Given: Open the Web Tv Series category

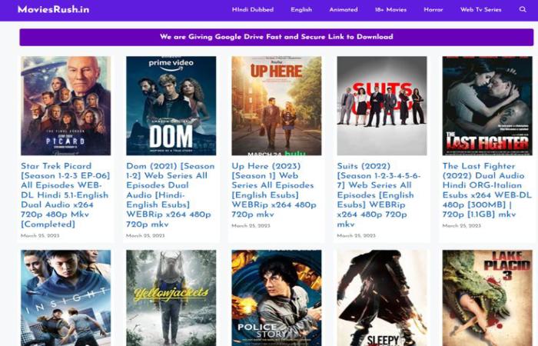Looking at the screenshot, I should pos(480,10).
